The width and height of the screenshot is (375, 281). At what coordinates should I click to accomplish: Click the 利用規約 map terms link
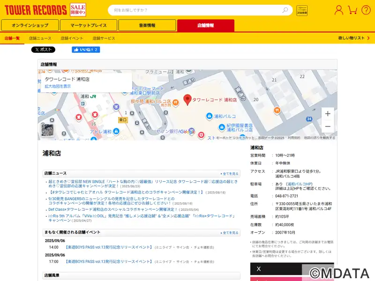(x=294, y=138)
